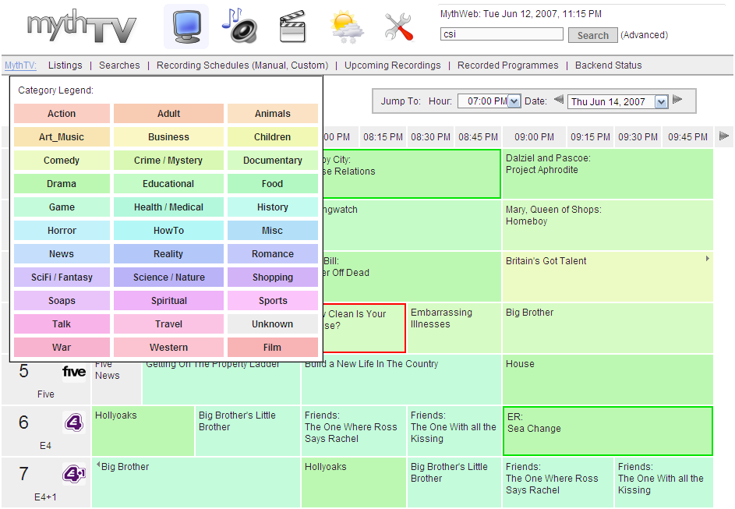Viewport: 735px width, 509px height.
Task: Select the 08:15 PM time header
Action: 383,137
